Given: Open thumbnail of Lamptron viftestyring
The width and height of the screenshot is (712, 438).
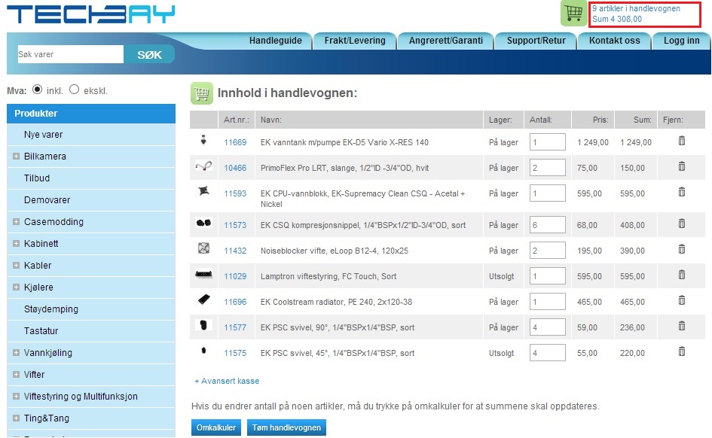Looking at the screenshot, I should pyautogui.click(x=203, y=274).
